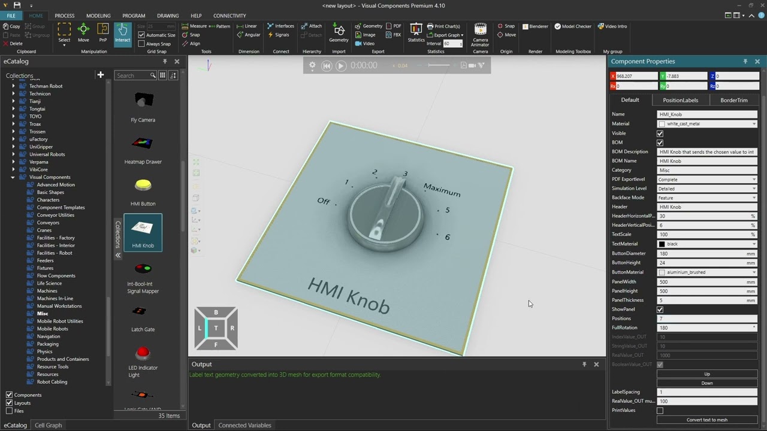Collapse the Visual Components tree node
This screenshot has width=767, height=431.
13,177
